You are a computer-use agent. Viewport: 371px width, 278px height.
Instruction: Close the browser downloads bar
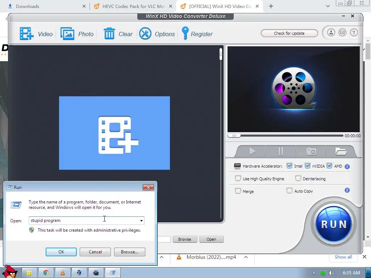pos(364,257)
